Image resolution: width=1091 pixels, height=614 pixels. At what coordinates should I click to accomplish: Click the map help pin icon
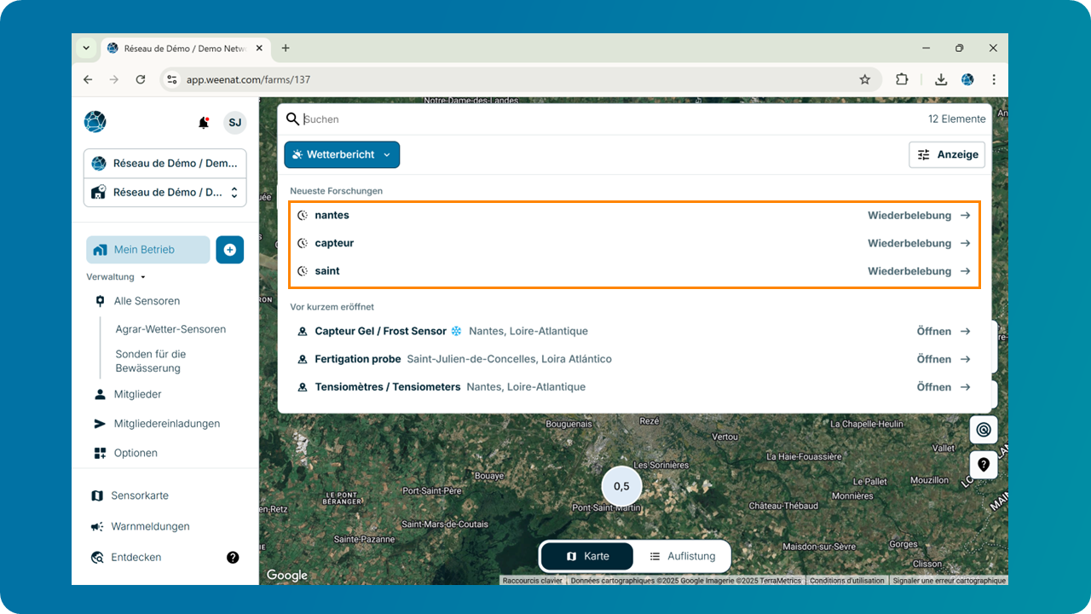[984, 465]
